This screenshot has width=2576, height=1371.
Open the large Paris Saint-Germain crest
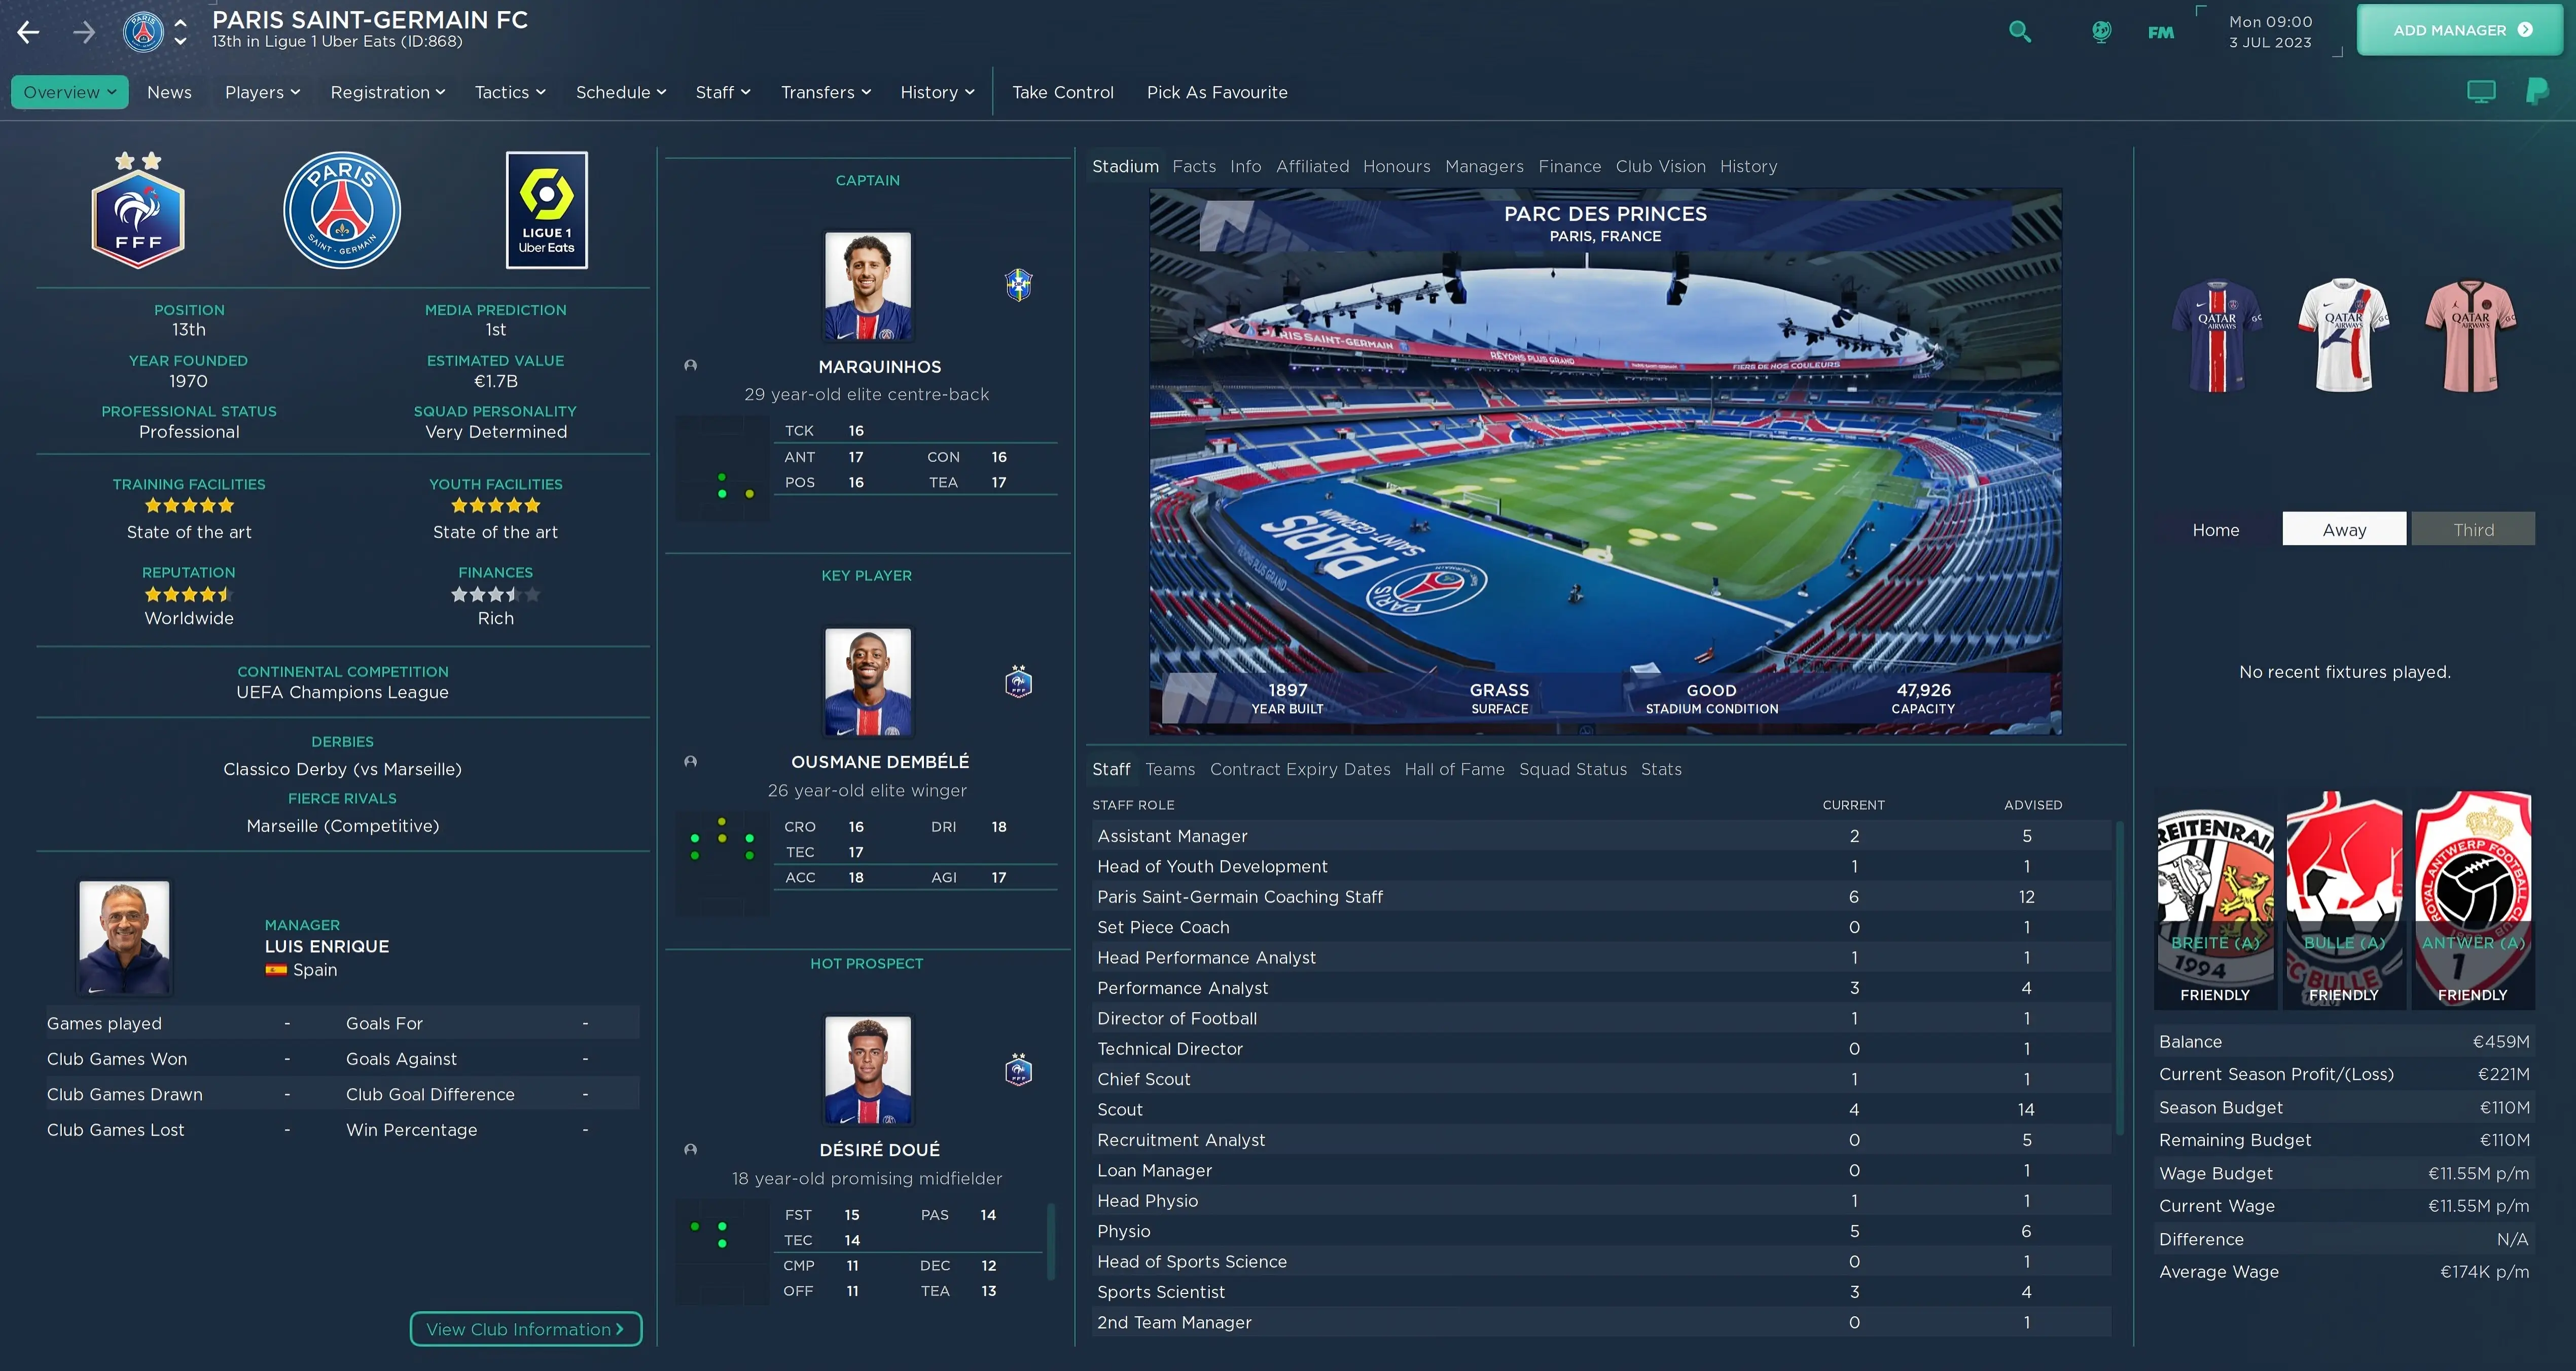tap(342, 210)
